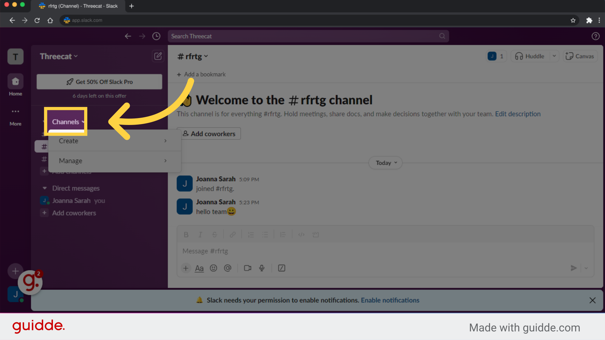The height and width of the screenshot is (340, 605).
Task: Record an audio clip
Action: point(262,268)
